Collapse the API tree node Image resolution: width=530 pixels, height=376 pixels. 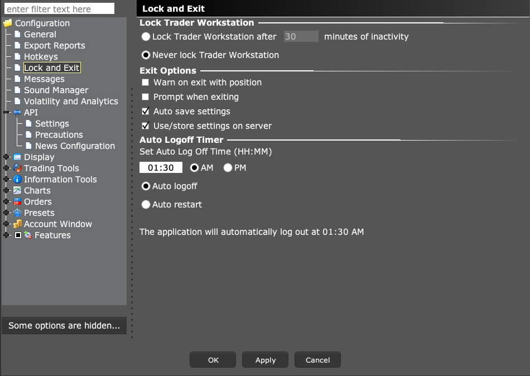click(6, 112)
